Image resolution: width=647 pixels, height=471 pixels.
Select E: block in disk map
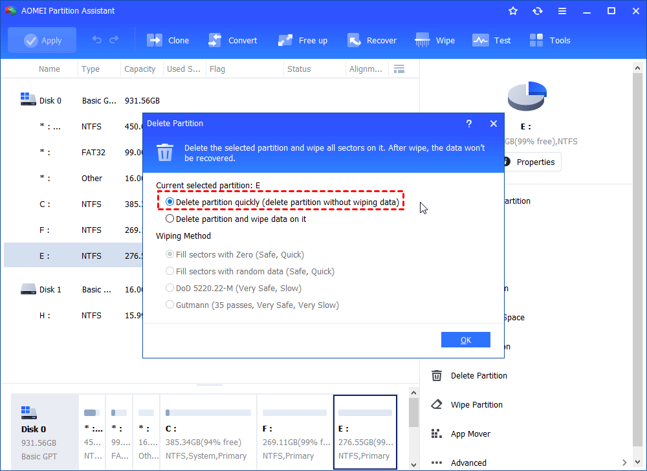point(365,432)
